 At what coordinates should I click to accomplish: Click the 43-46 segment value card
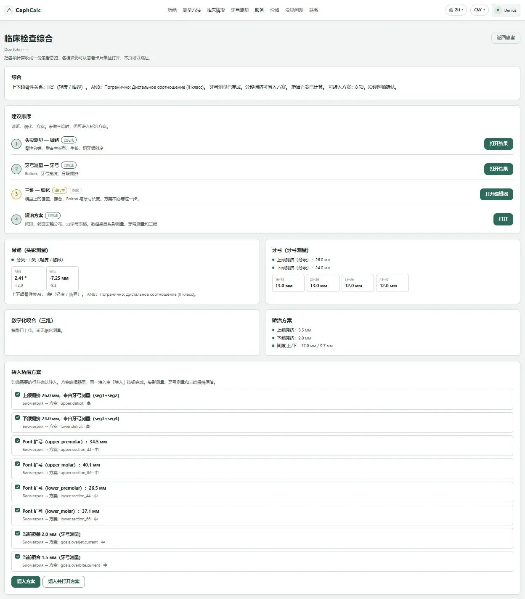[x=392, y=283]
